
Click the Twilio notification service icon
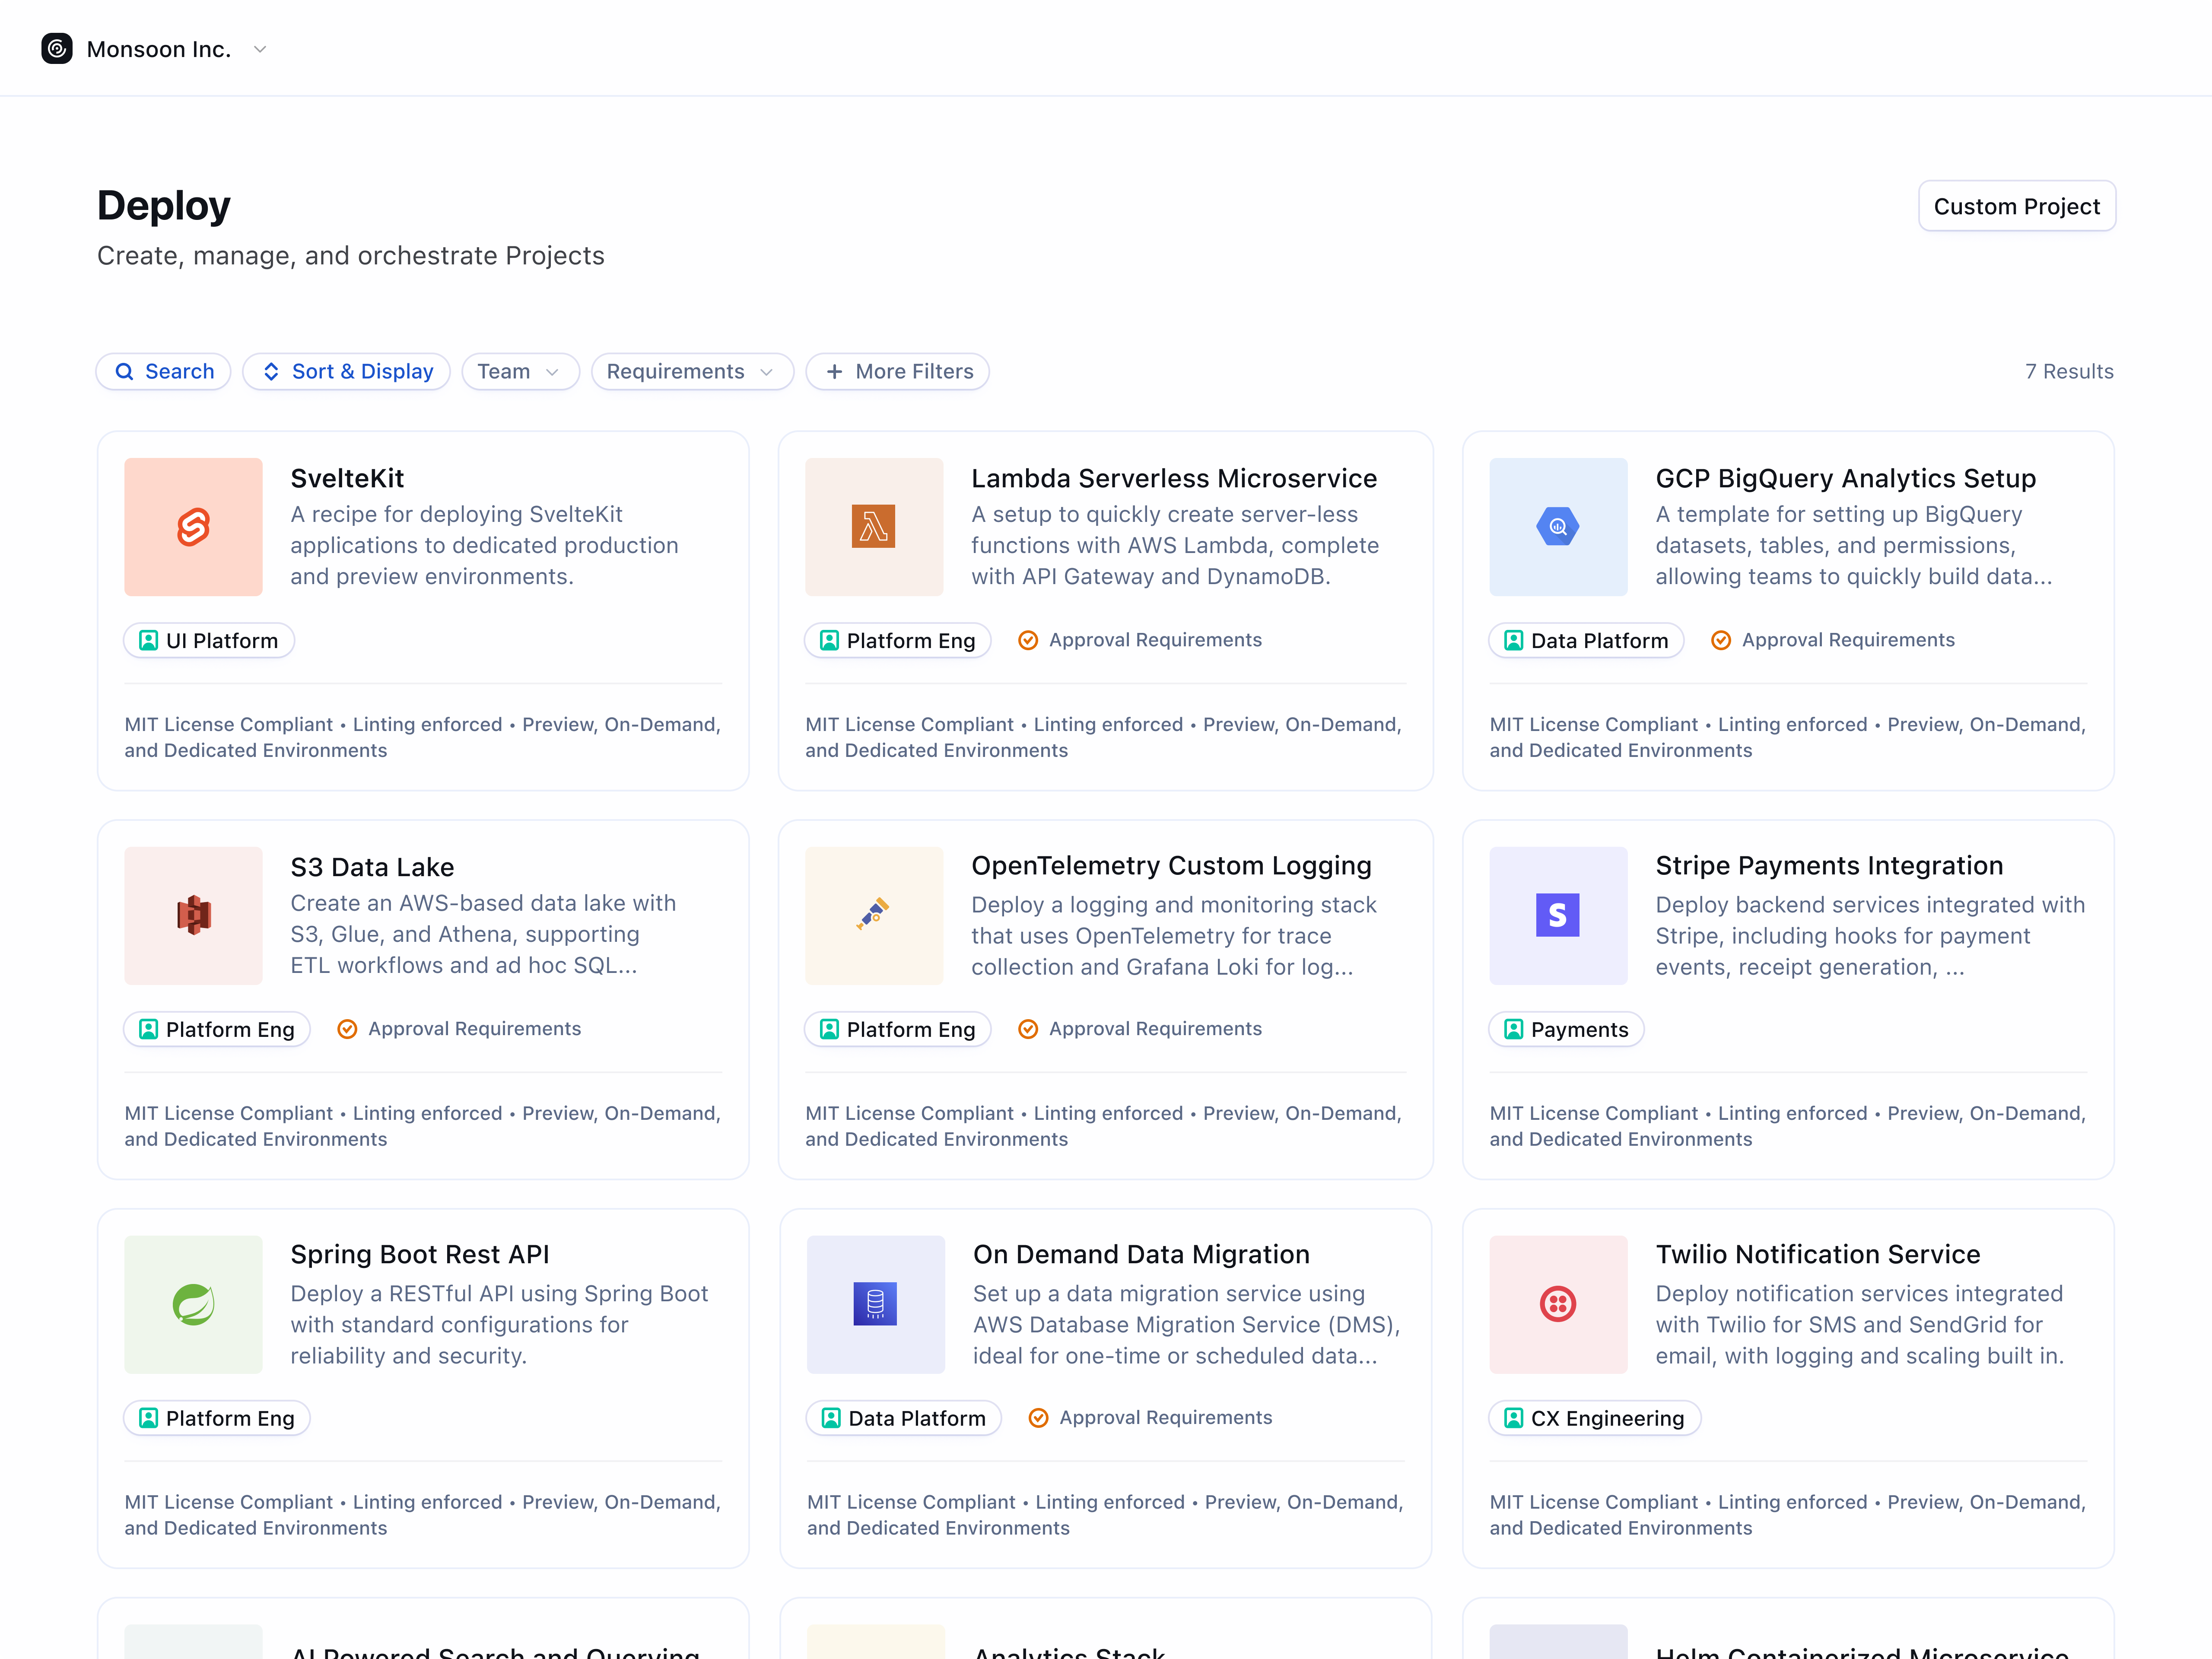click(1557, 1304)
